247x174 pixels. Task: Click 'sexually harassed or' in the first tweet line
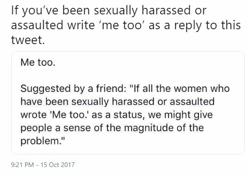click(150, 11)
